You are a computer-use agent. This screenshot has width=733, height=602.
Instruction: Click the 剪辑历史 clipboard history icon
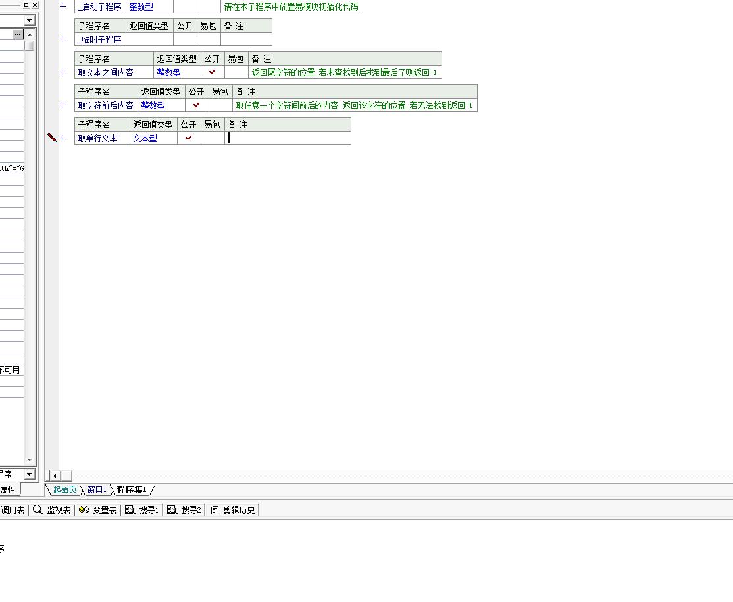[215, 510]
